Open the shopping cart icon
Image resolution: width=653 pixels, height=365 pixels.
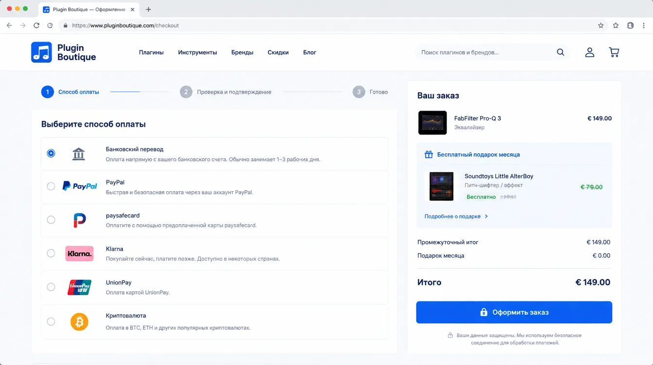click(614, 52)
